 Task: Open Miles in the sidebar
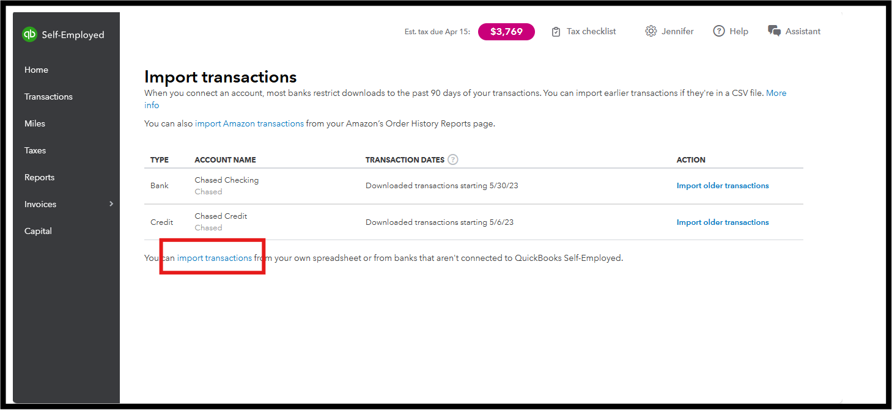point(35,123)
